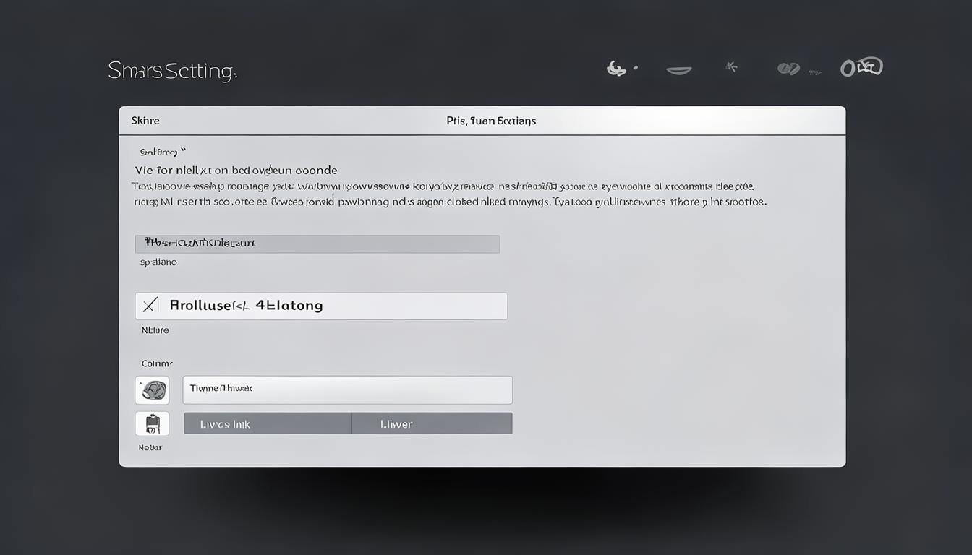Click the swirl icon in the top bar
The image size is (972, 555).
pos(615,69)
